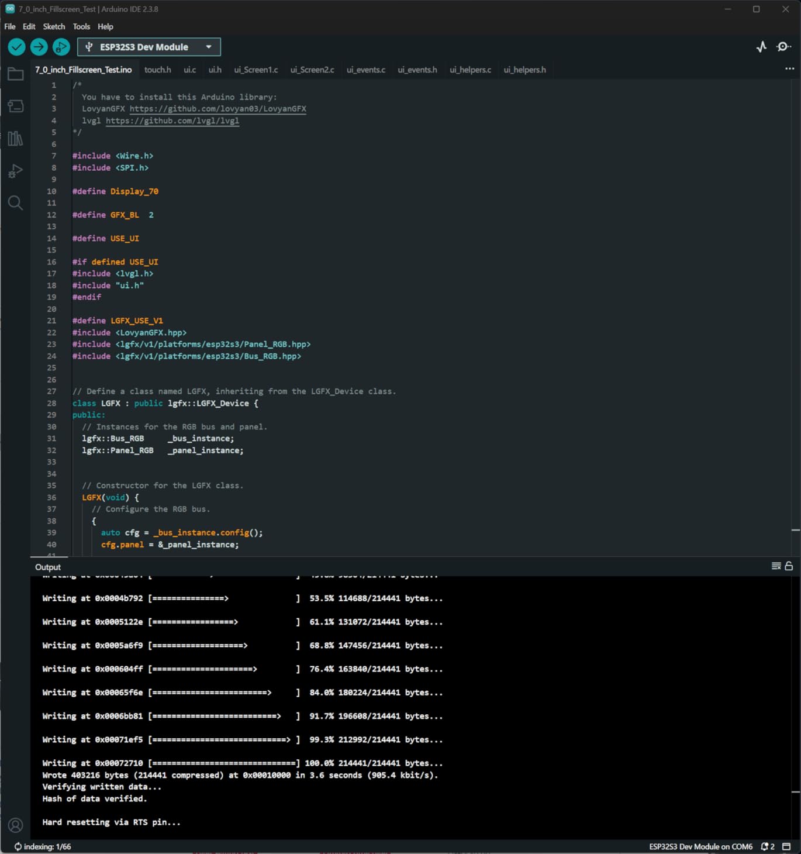Click line number 28 in the gutter
This screenshot has width=801, height=854.
pyautogui.click(x=51, y=403)
